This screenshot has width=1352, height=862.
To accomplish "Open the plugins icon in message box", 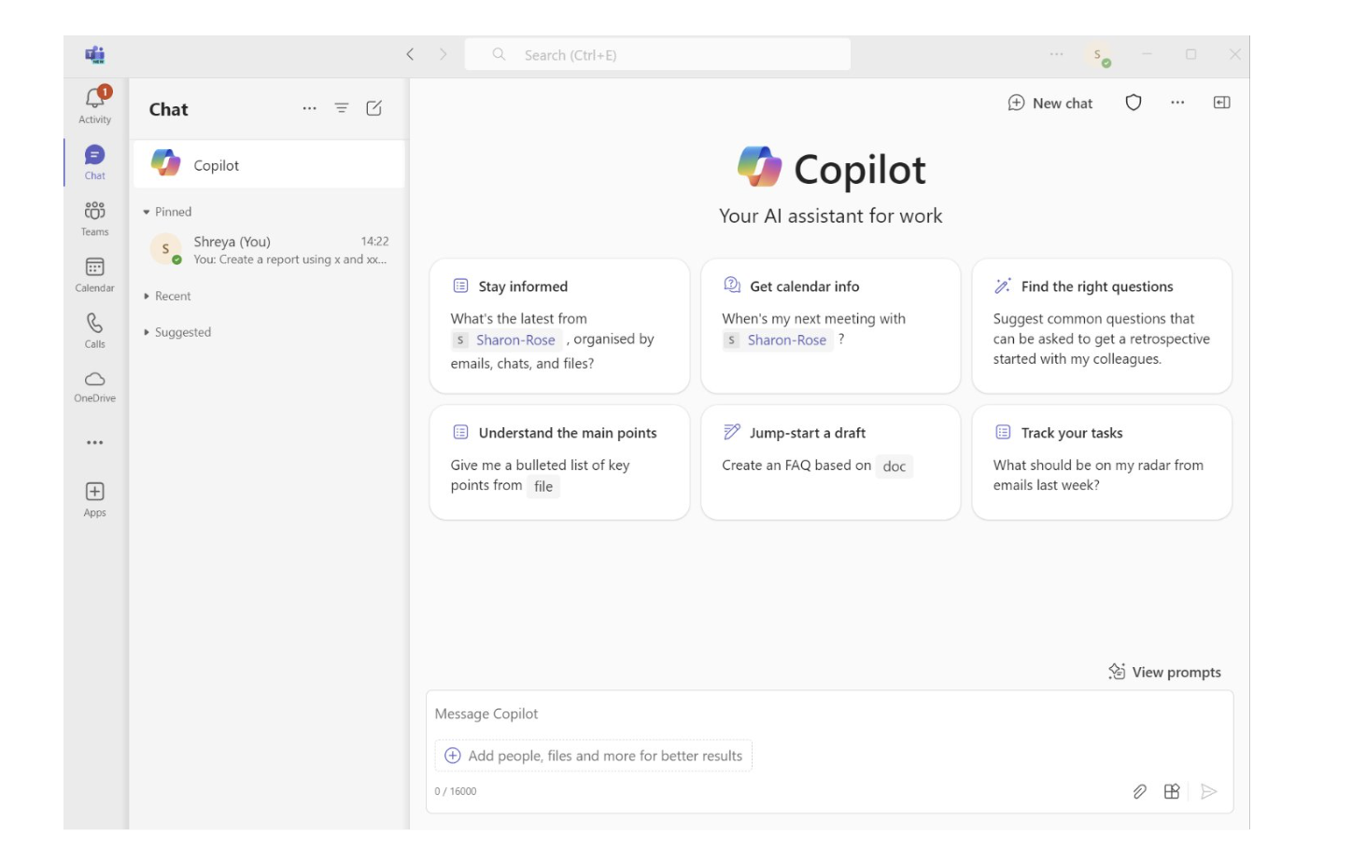I will [x=1172, y=791].
